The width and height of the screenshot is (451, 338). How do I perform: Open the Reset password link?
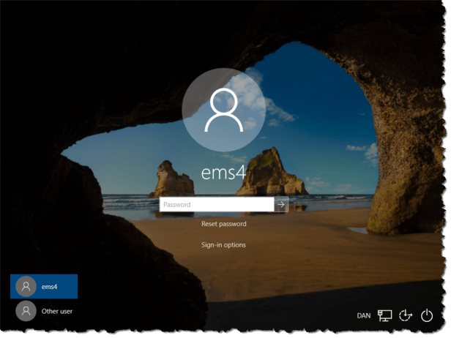pyautogui.click(x=224, y=224)
